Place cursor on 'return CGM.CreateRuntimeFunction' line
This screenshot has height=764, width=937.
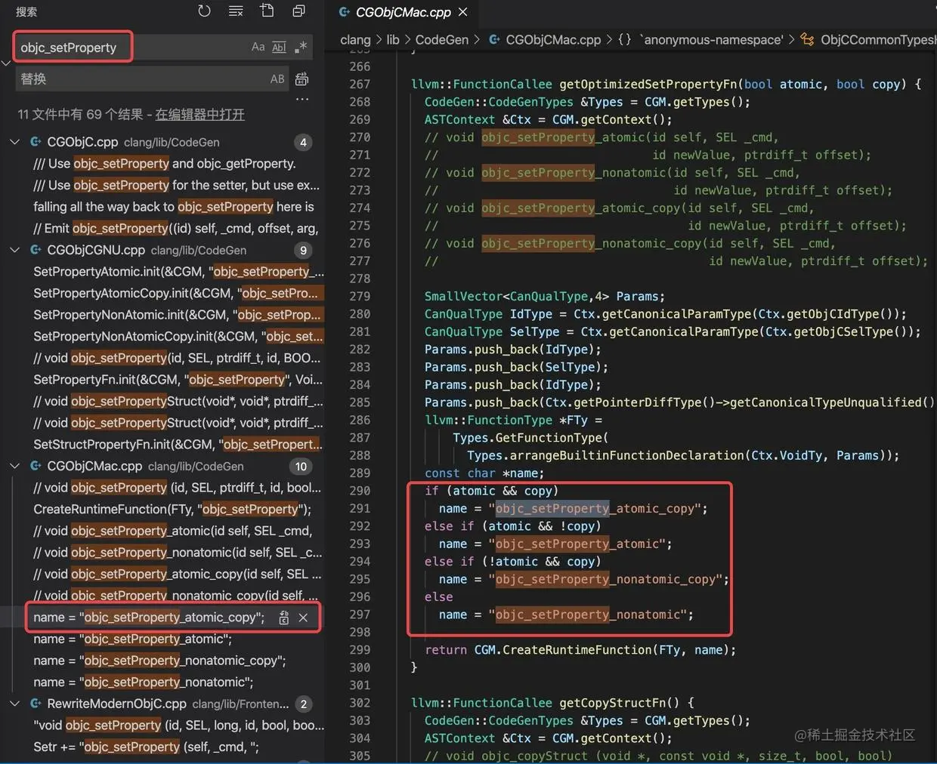(x=580, y=650)
